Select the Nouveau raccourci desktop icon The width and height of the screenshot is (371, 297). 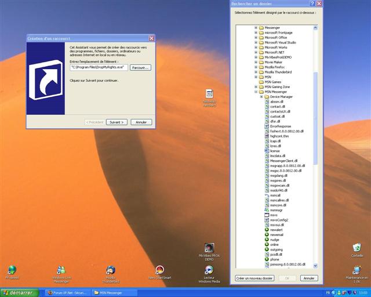pyautogui.click(x=209, y=95)
